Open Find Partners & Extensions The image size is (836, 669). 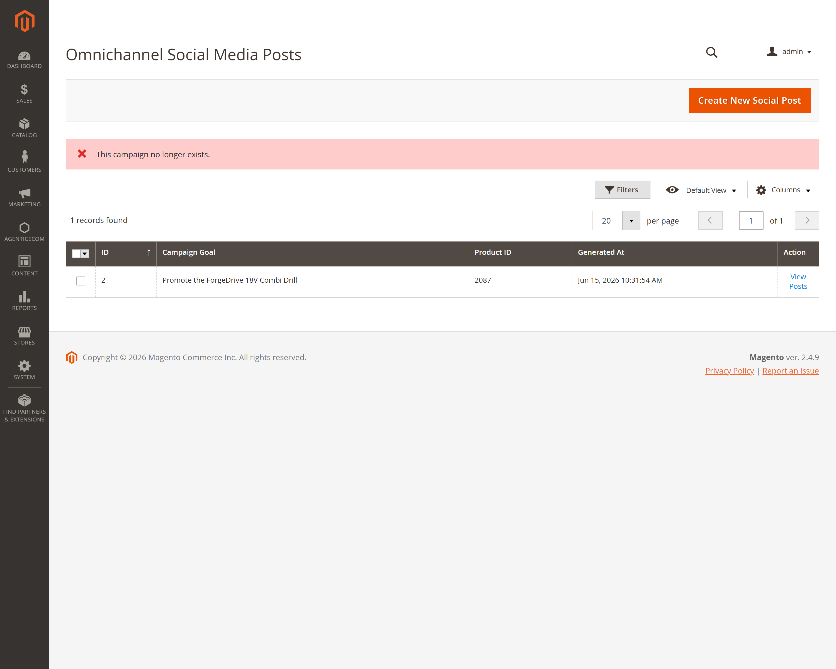tap(25, 408)
